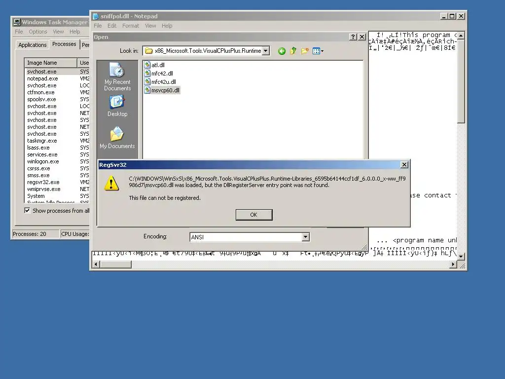This screenshot has width=505, height=379.
Task: Close the RegSvr32 error dialog
Action: [404, 165]
